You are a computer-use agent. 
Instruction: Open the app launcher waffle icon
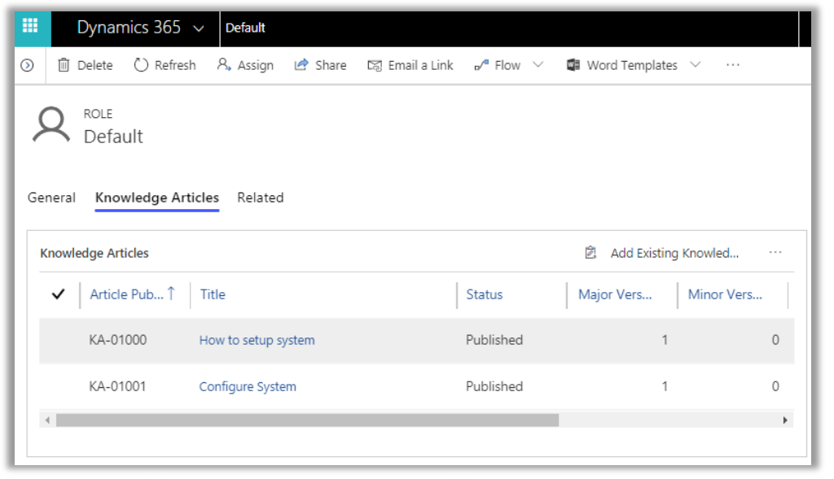[30, 26]
